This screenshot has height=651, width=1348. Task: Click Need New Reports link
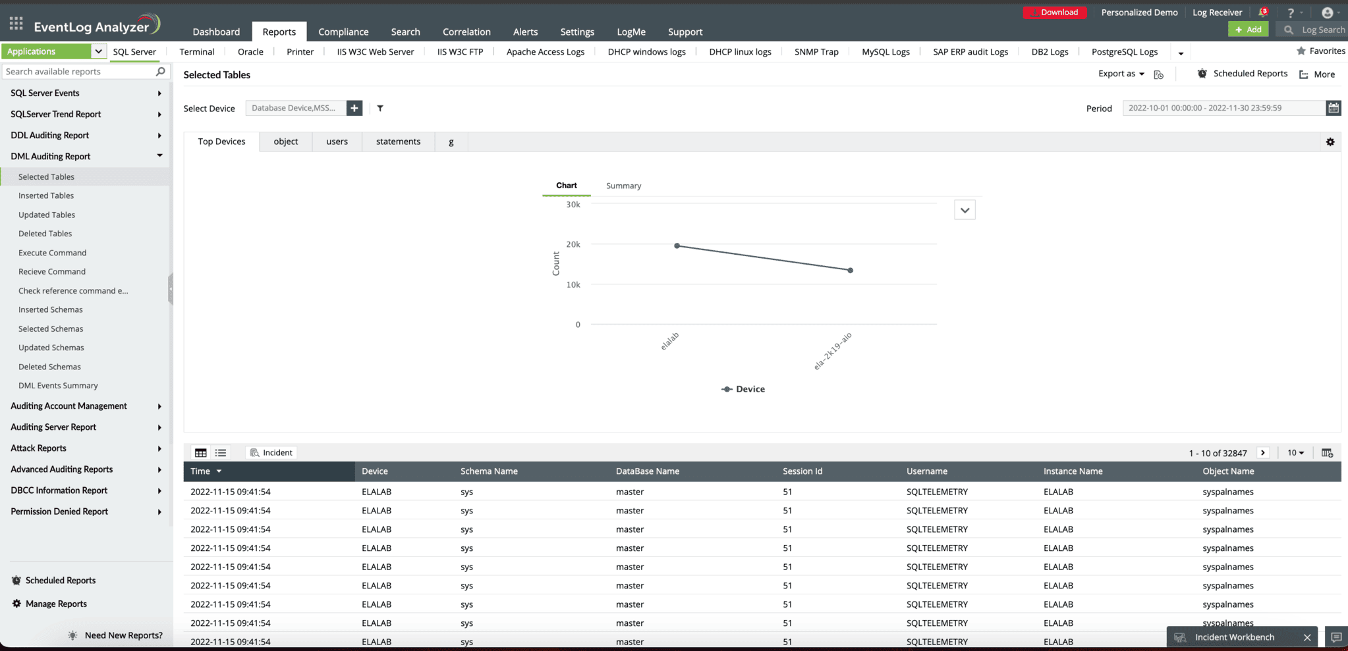coord(123,635)
